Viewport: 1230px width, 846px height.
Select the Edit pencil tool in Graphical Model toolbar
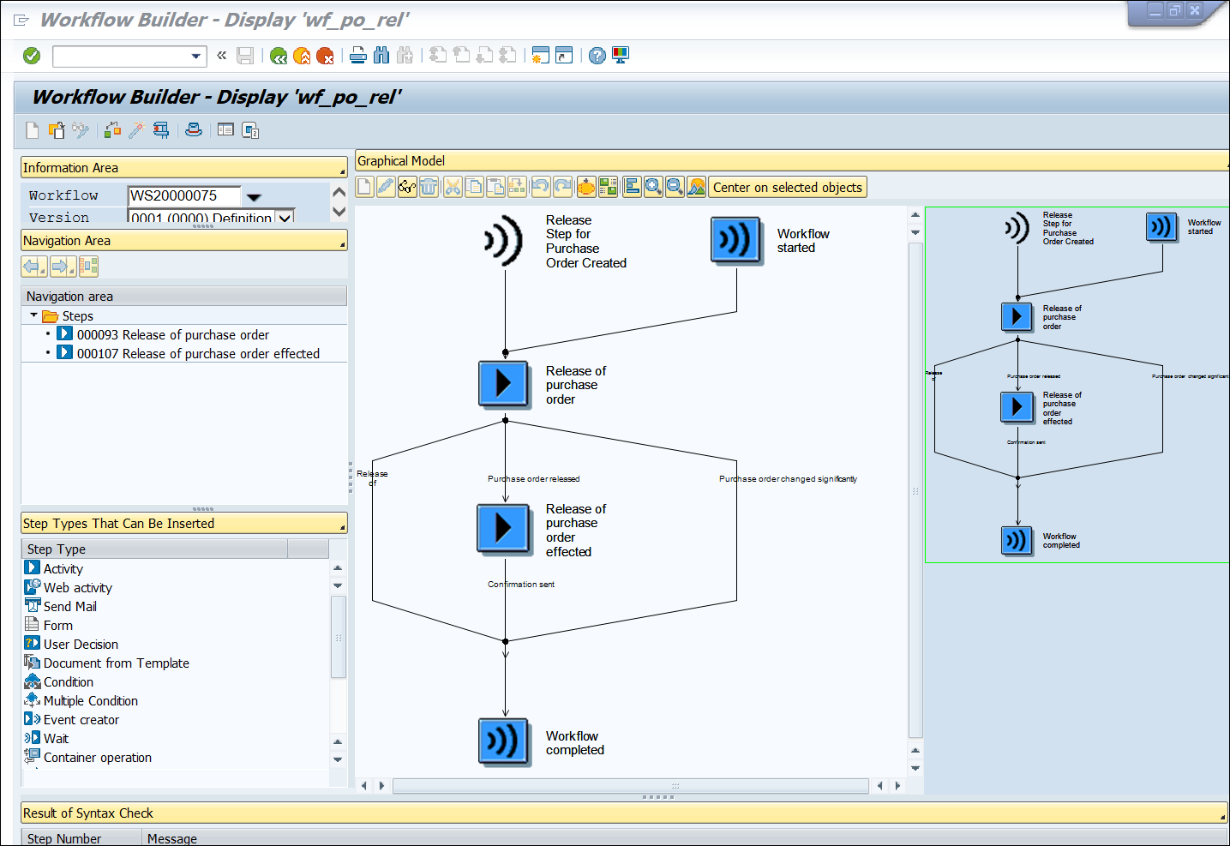tap(386, 187)
